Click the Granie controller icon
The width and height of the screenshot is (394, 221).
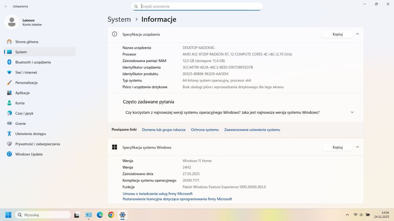pyautogui.click(x=9, y=123)
